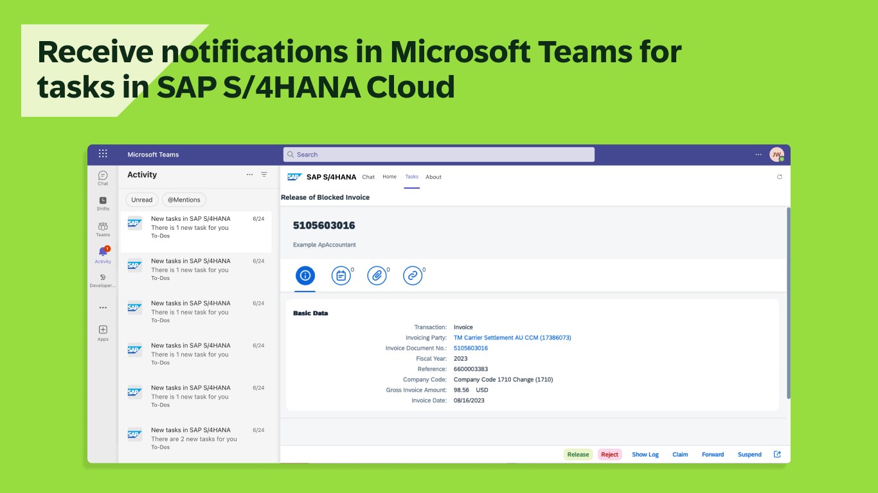Click reference value 6600003383
This screenshot has width=878, height=493.
click(470, 369)
